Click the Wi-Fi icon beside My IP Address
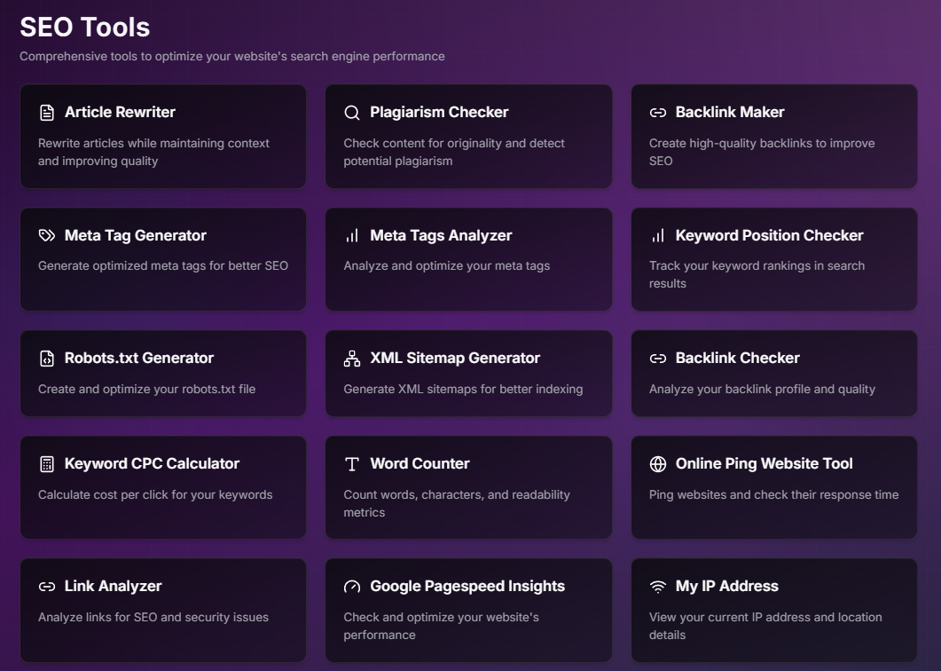 657,587
